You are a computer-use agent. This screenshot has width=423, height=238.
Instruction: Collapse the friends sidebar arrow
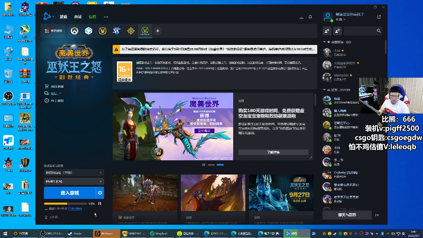377,215
